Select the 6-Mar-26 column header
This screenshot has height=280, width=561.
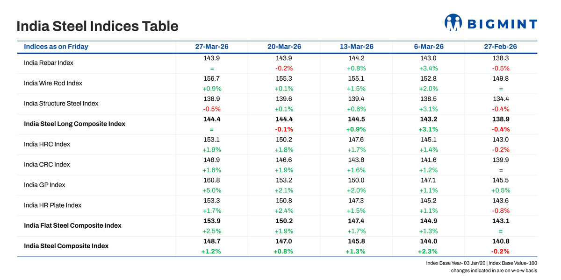(x=429, y=47)
